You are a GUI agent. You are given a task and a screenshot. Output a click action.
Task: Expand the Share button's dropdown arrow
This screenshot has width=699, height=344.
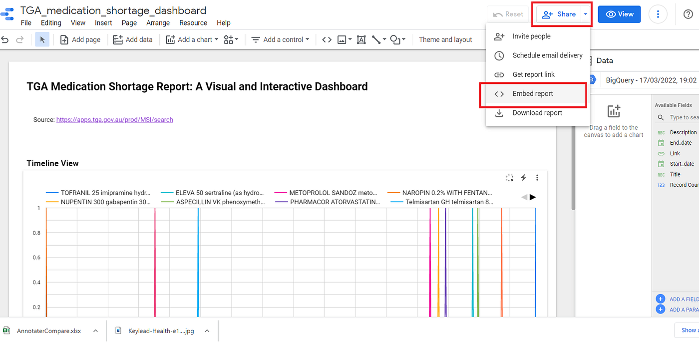point(585,14)
